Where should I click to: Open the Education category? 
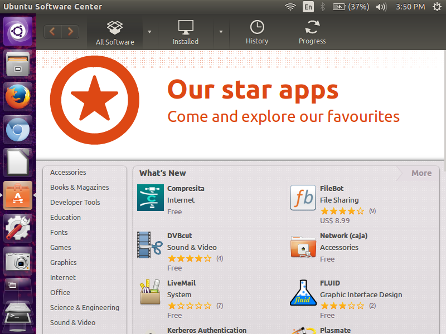(x=65, y=218)
